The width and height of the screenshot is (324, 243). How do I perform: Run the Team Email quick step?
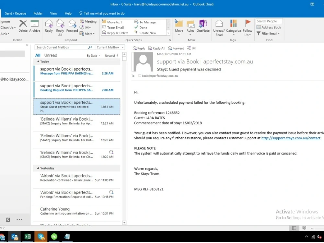(113, 28)
